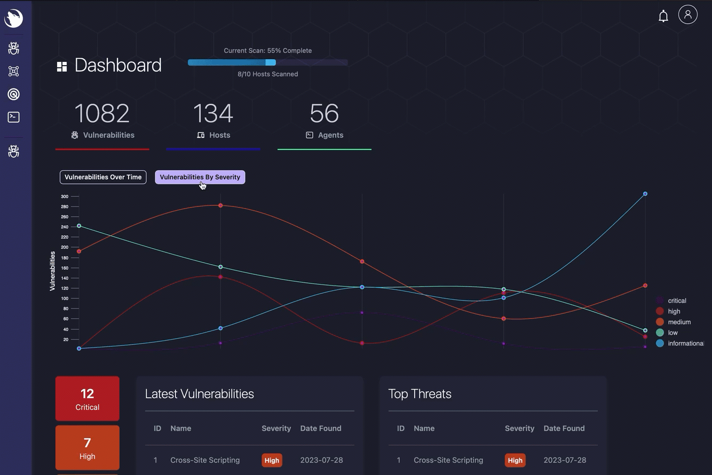Click the current scan progress bar
712x475 pixels.
point(267,62)
